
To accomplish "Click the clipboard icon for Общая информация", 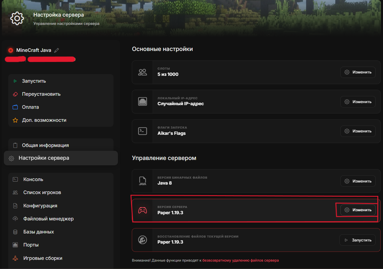I will pos(15,145).
